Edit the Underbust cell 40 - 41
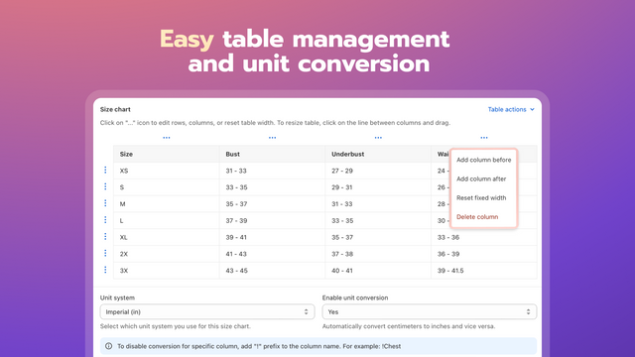635x357 pixels. [x=378, y=271]
